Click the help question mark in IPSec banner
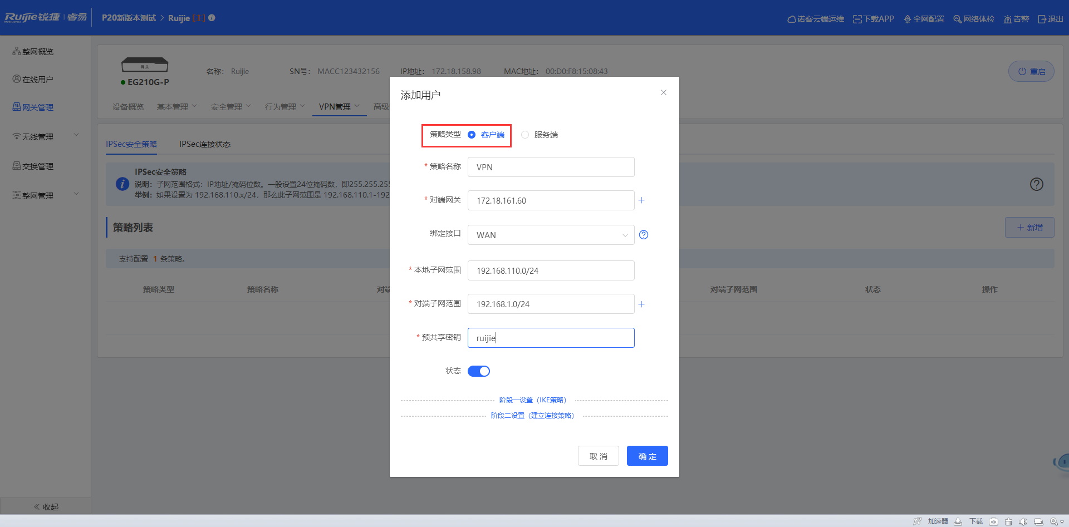1069x527 pixels. tap(1036, 184)
